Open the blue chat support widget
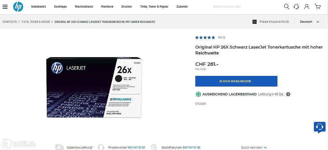The height and width of the screenshot is (150, 328). point(319,127)
